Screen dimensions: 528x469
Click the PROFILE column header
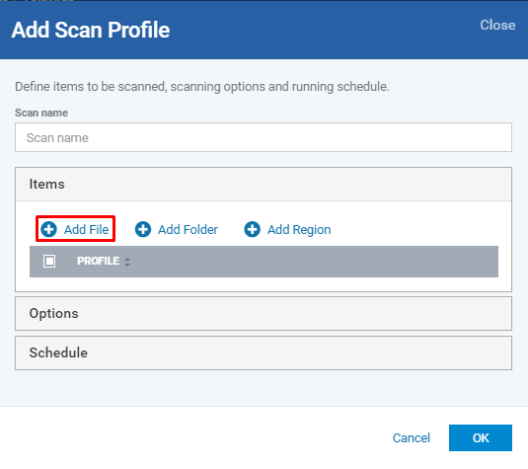[x=98, y=261]
